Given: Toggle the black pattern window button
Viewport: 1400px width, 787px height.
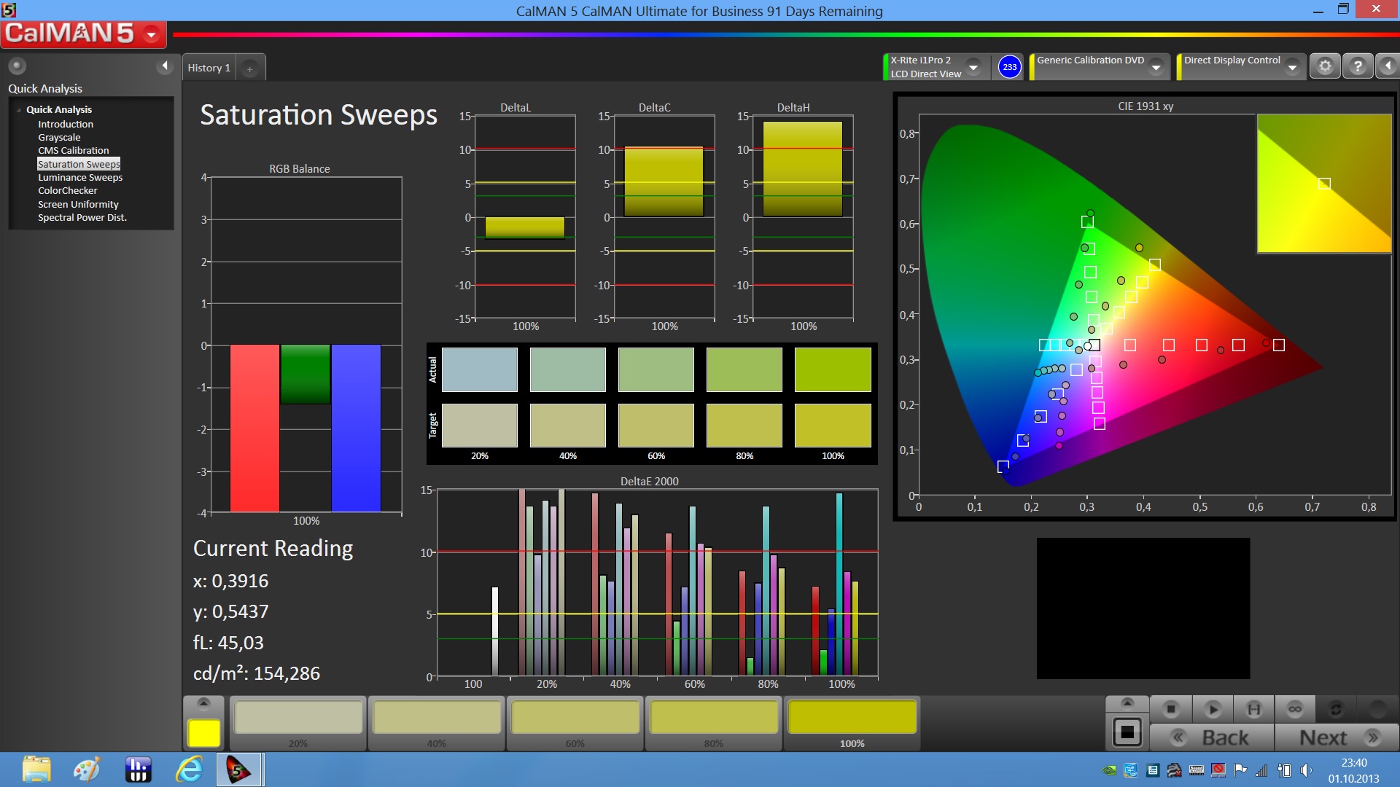Looking at the screenshot, I should click(x=1127, y=732).
